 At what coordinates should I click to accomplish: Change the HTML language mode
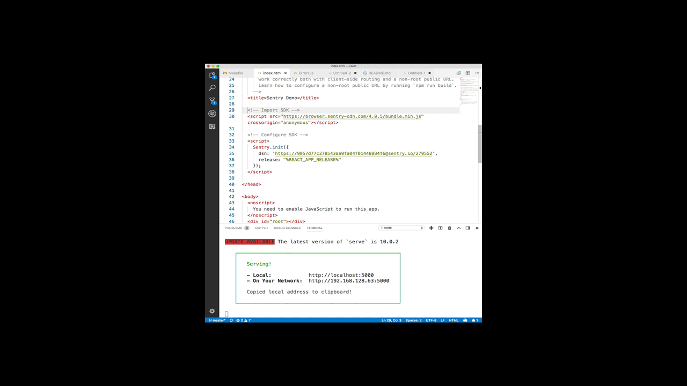(x=454, y=320)
